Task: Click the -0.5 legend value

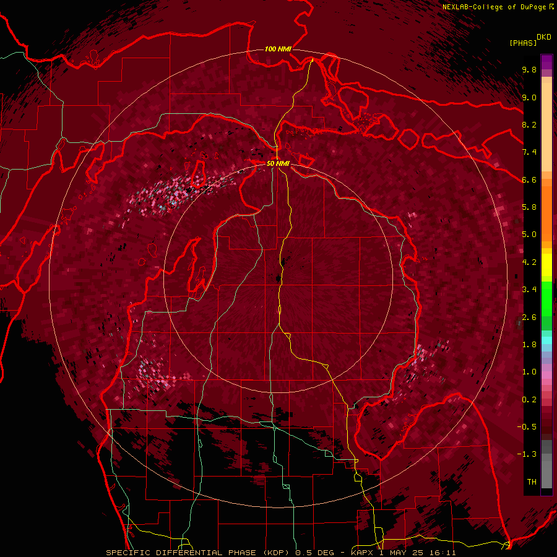Action: coord(527,427)
